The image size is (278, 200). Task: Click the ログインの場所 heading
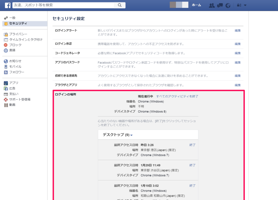(x=65, y=94)
